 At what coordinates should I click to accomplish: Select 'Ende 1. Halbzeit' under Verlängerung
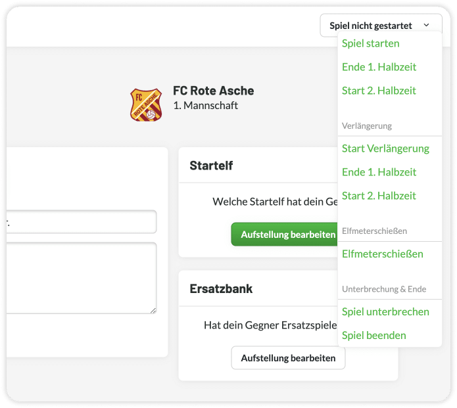(x=379, y=172)
